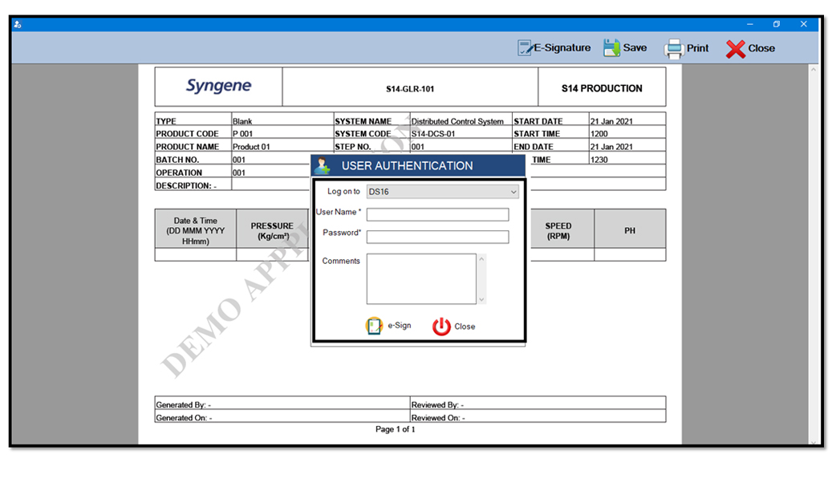Screen dimensions: 832x479
Task: Click the PRODUCT NAME label
Action: (187, 147)
